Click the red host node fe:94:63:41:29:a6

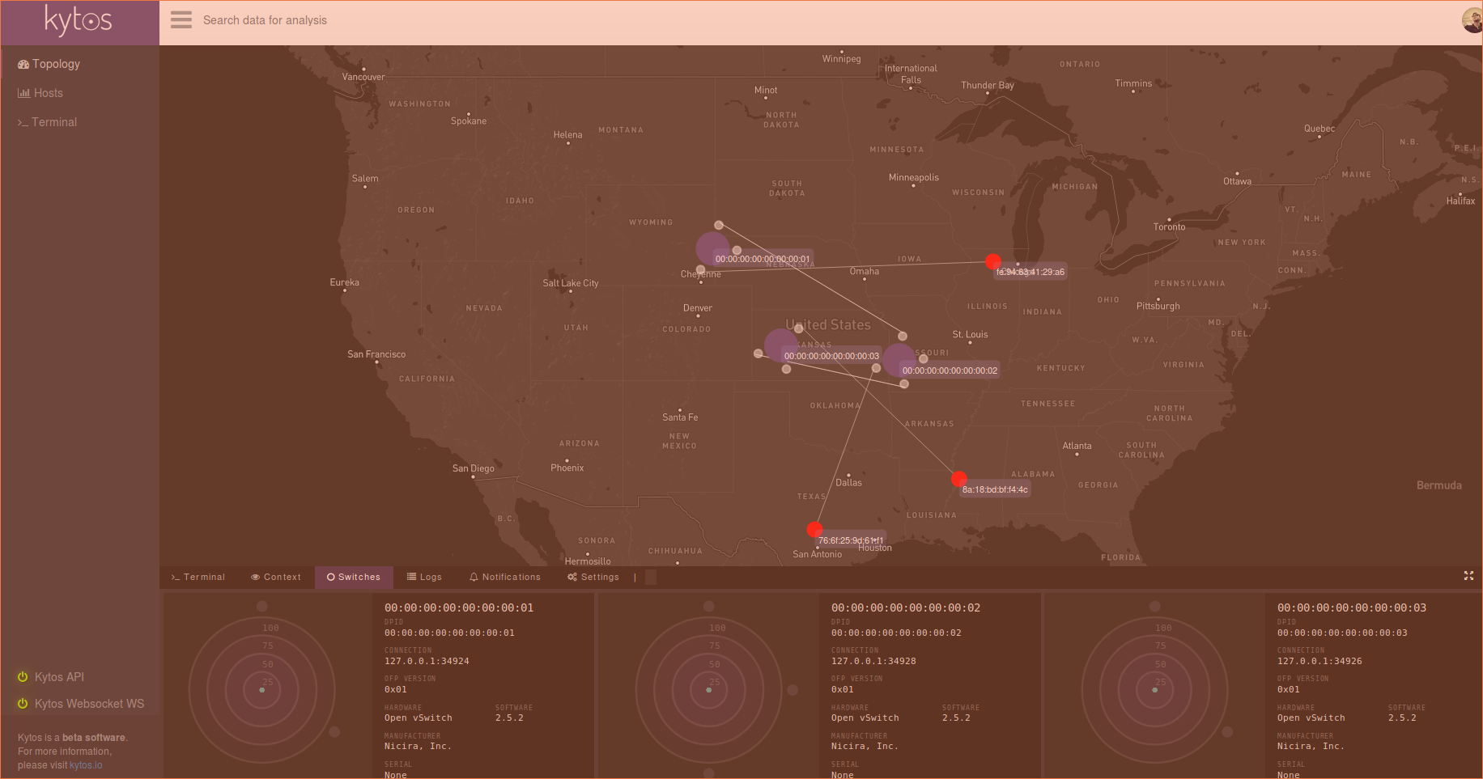(993, 261)
